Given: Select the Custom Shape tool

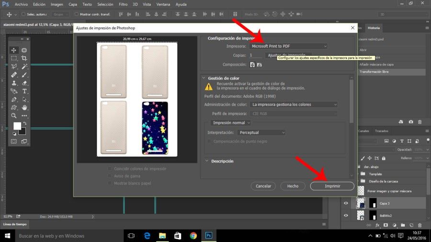Looking at the screenshot, I should (13, 108).
